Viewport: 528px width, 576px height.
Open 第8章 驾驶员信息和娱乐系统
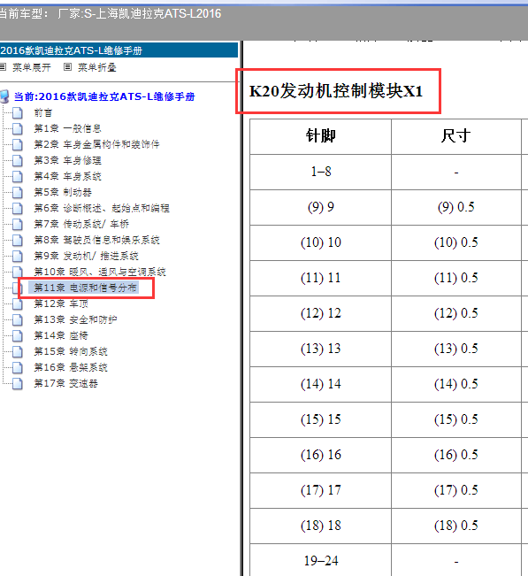[96, 240]
